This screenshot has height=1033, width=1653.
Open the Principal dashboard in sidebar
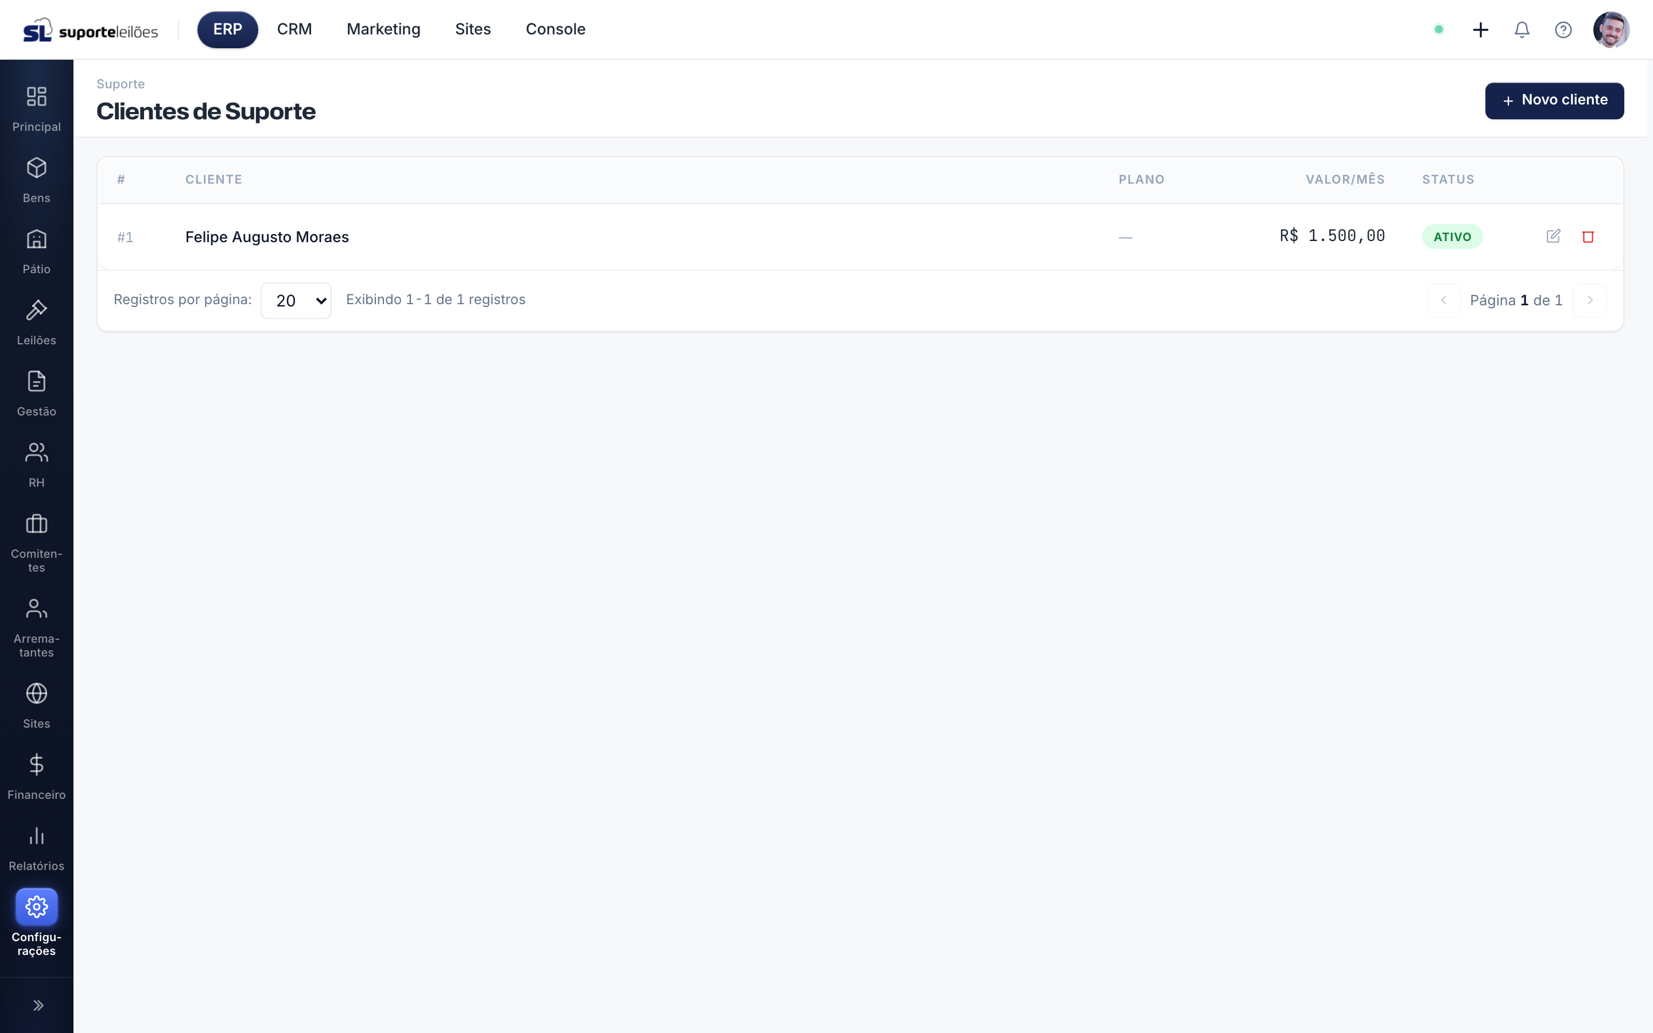tap(36, 109)
